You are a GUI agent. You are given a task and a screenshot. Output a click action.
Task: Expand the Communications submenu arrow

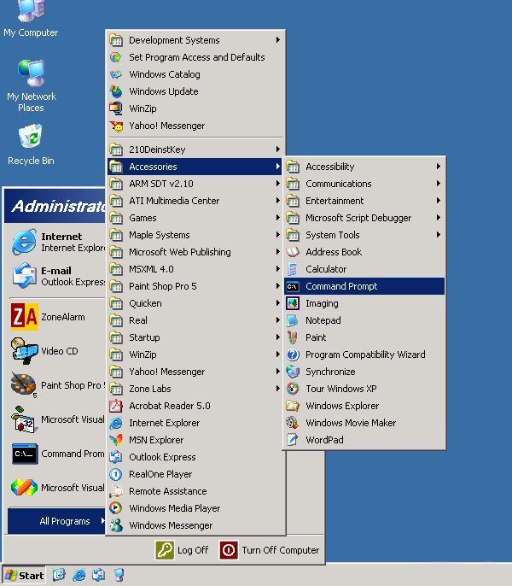pos(439,184)
